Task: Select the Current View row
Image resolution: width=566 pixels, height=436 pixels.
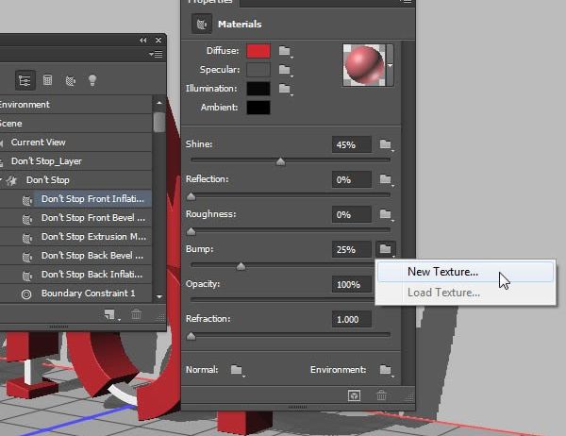Action: 75,142
